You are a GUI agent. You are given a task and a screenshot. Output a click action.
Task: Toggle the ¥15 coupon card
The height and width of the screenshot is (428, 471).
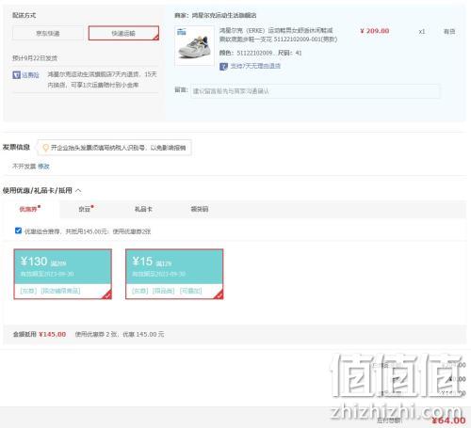[x=174, y=274]
